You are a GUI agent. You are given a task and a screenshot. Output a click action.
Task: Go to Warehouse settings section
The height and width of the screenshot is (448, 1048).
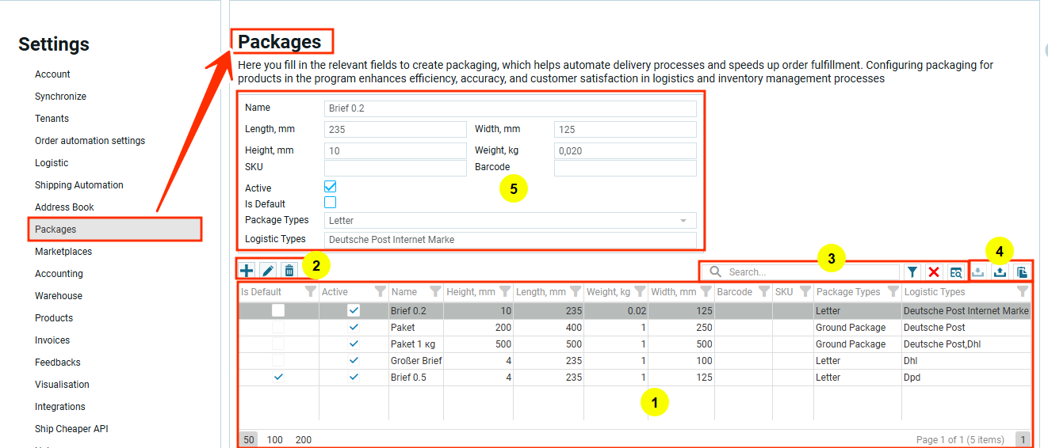59,296
